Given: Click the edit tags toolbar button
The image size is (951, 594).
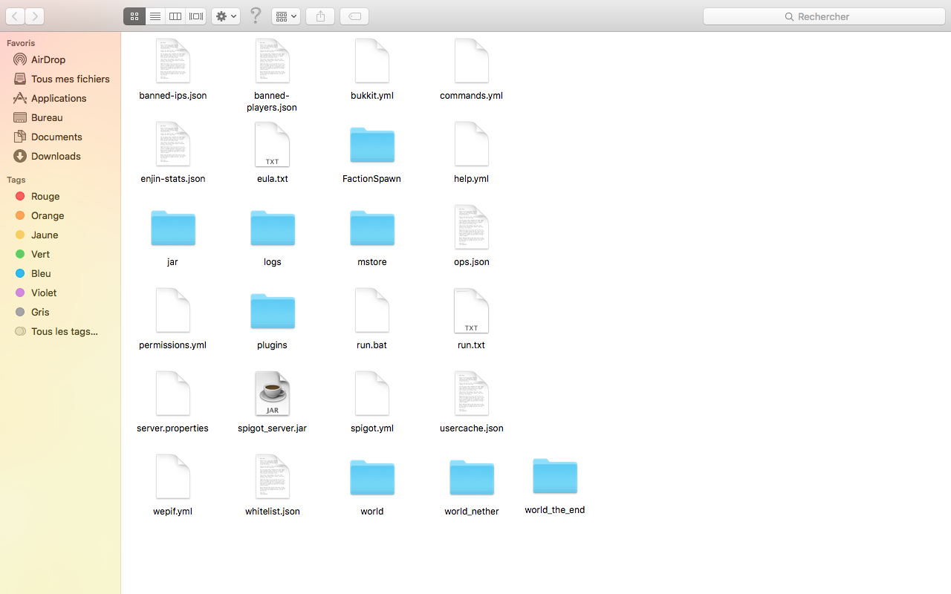Looking at the screenshot, I should tap(354, 16).
